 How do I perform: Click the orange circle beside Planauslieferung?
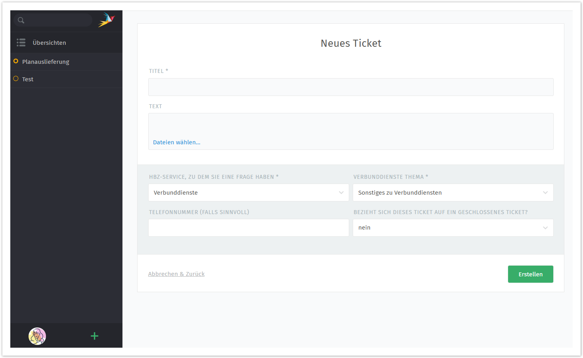click(16, 61)
